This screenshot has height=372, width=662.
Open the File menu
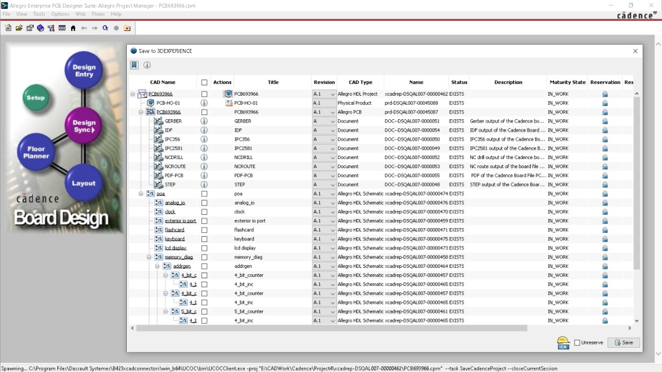[x=6, y=14]
